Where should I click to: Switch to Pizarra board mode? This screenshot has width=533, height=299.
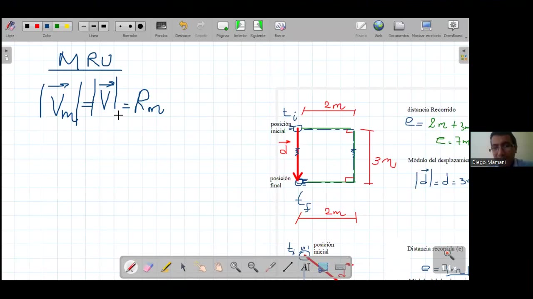point(361,29)
